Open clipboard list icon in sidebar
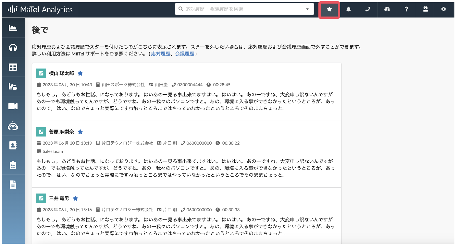 [x=13, y=165]
